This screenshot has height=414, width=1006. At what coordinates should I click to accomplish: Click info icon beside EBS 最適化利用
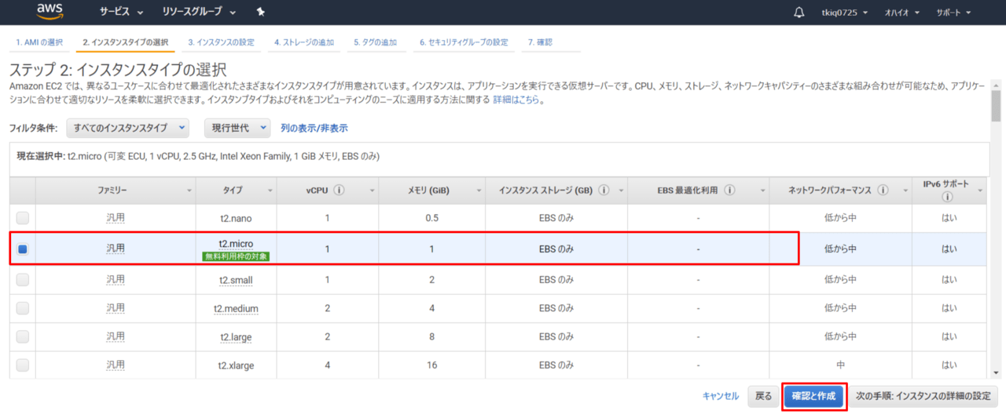(730, 191)
